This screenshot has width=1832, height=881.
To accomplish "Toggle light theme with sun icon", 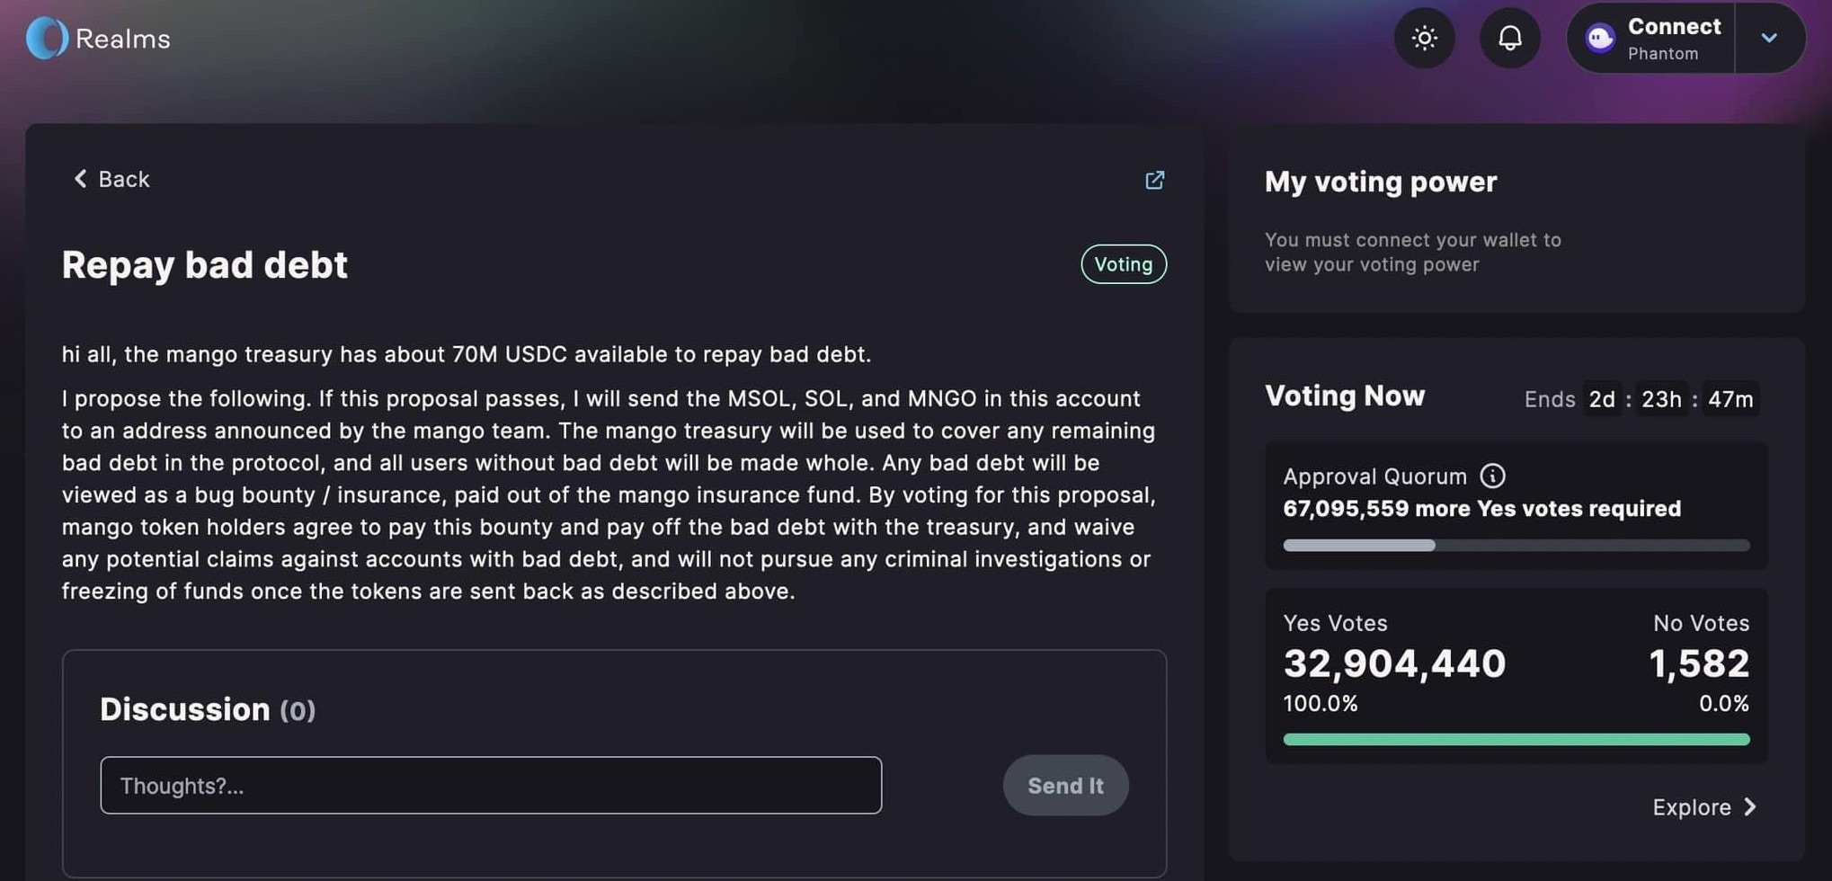I will (x=1424, y=38).
